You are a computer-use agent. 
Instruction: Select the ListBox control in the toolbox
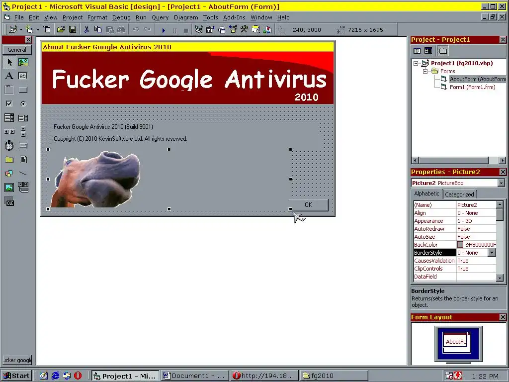[x=23, y=118]
